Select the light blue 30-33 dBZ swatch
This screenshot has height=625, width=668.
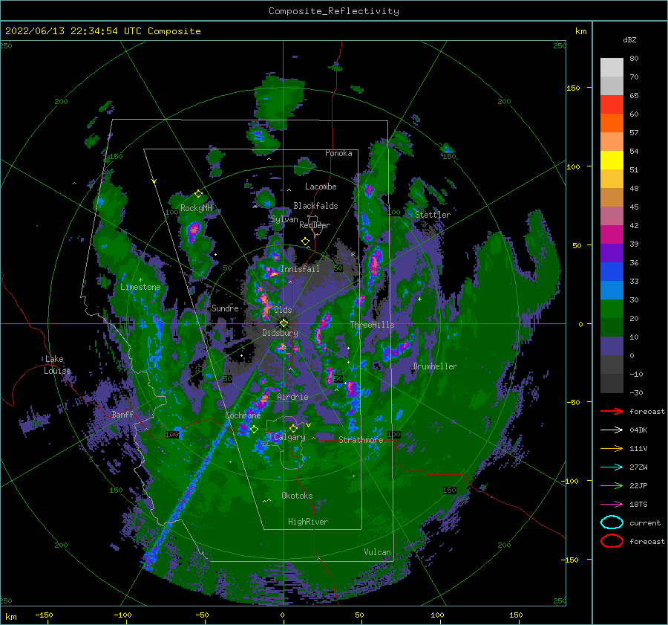point(612,291)
